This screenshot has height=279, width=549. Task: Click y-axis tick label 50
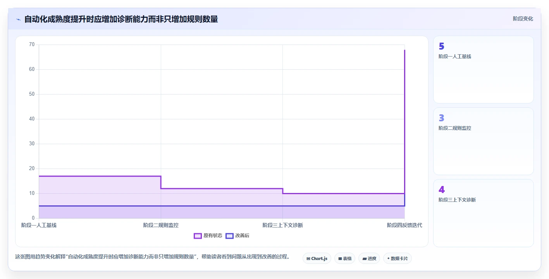[x=32, y=94]
